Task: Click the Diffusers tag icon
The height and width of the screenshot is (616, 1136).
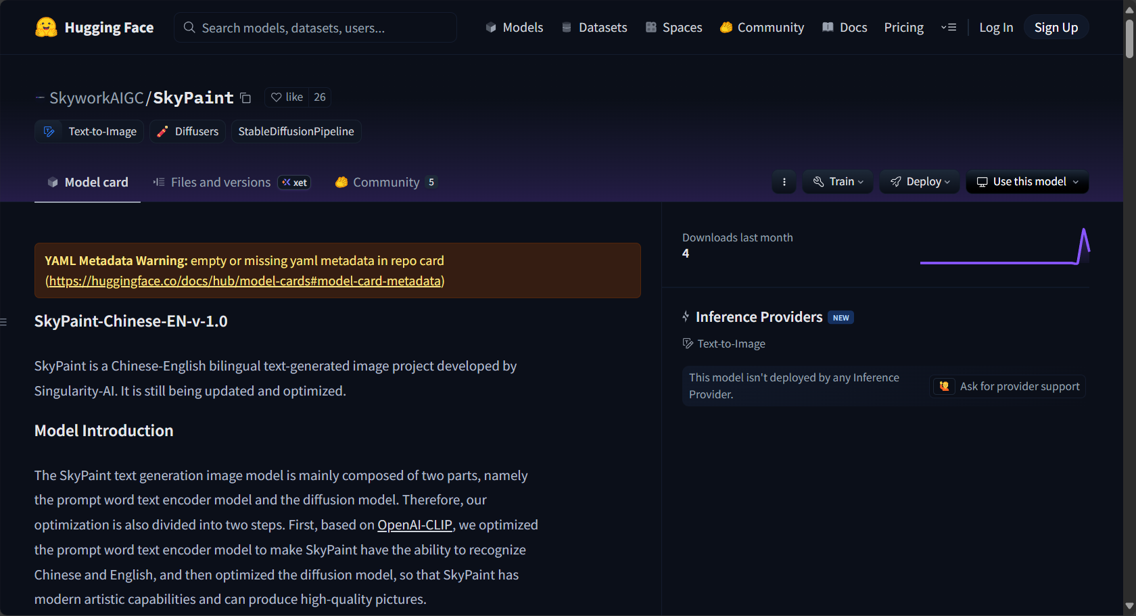Action: point(162,131)
